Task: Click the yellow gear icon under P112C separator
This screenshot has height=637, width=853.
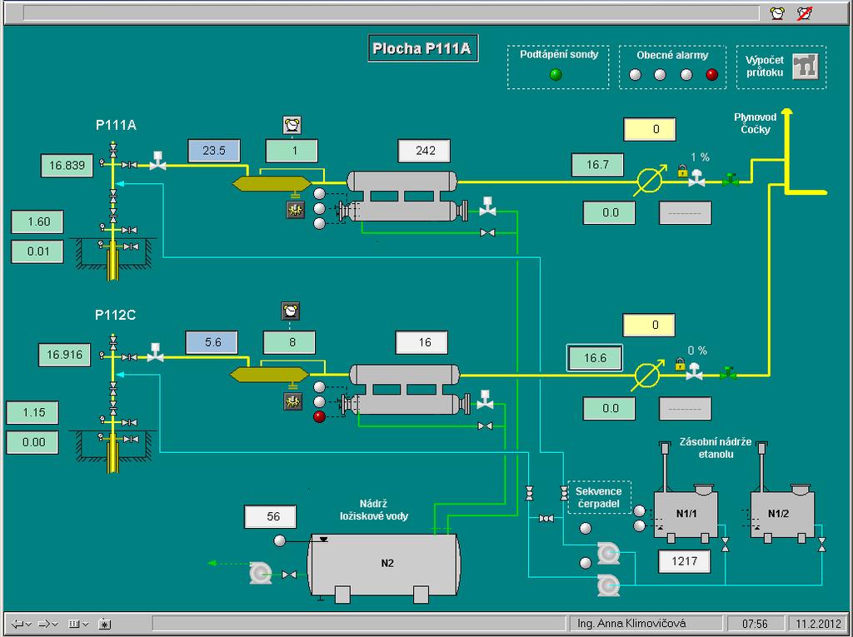Action: (293, 402)
